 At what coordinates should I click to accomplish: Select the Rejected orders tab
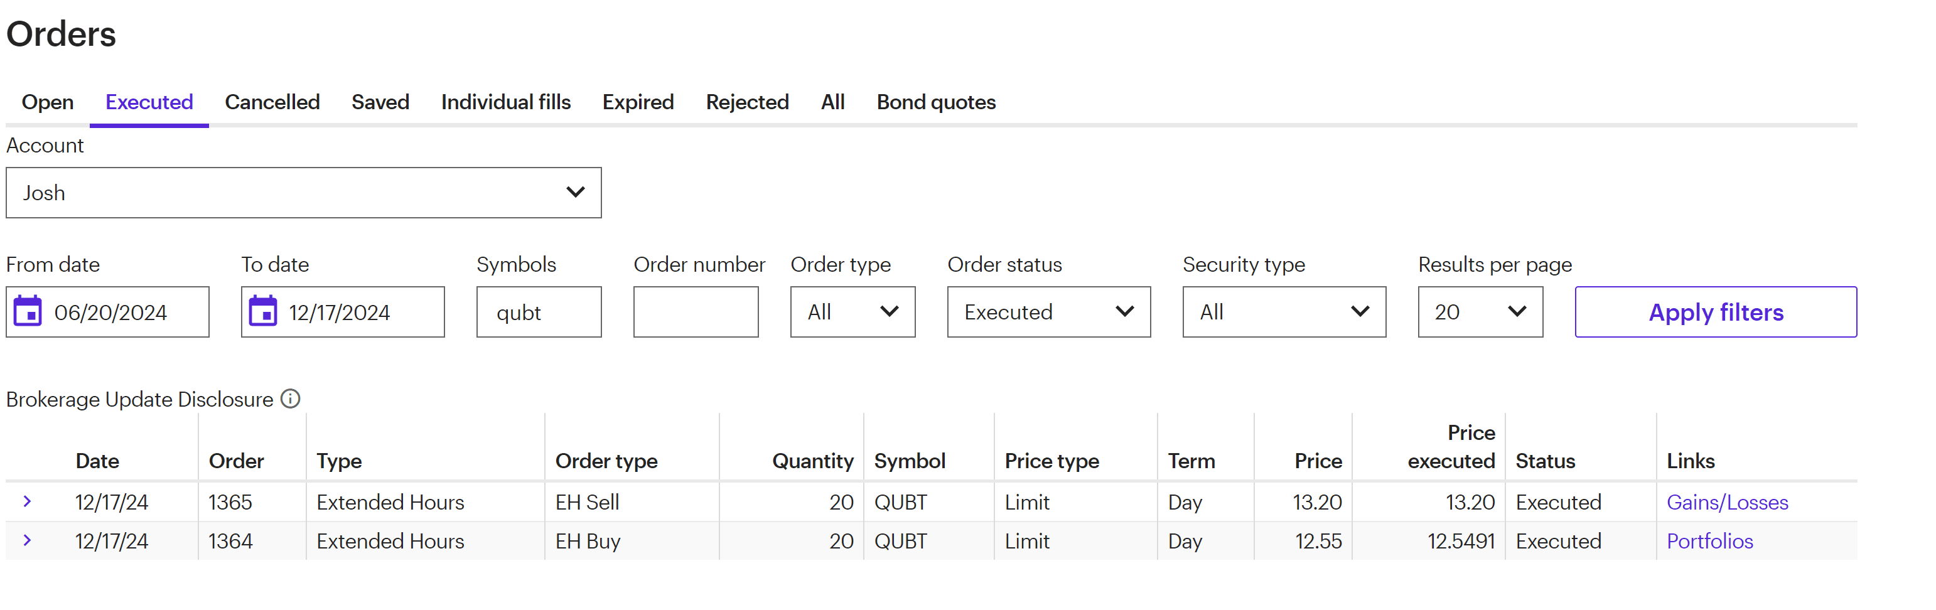(x=747, y=102)
